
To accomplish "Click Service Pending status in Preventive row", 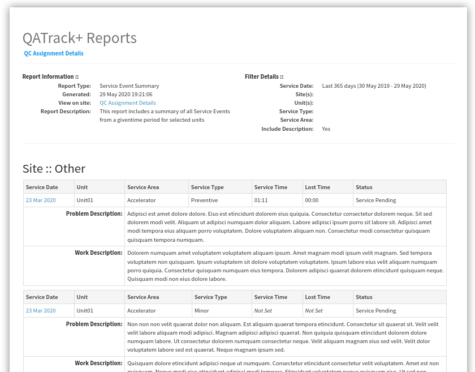I will pos(400,200).
